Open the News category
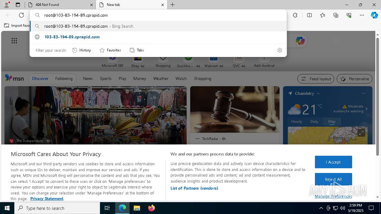Image resolution: width=381 pixels, height=214 pixels. click(88, 78)
